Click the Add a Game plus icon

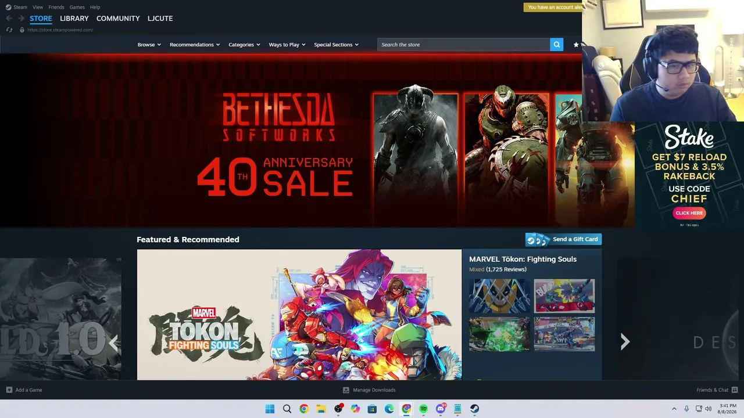pos(9,390)
